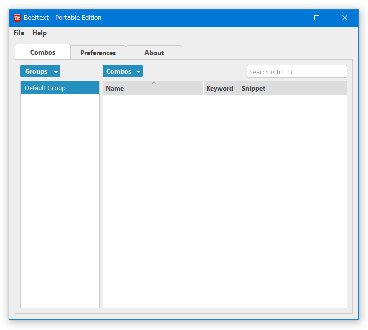Focus the Search (Ctrl+F) field
Image resolution: width=368 pixels, height=330 pixels.
tap(297, 72)
